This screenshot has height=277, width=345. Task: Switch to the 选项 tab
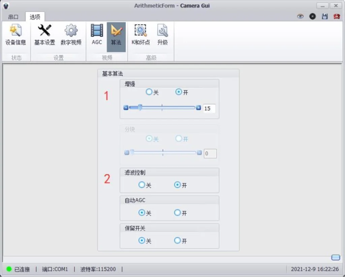34,17
